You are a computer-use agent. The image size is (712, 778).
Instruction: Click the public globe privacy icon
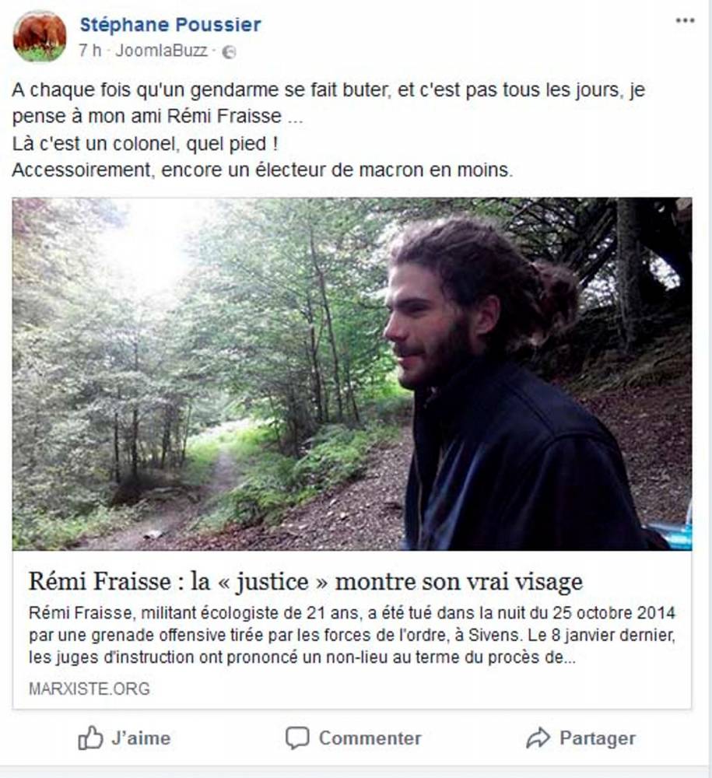pyautogui.click(x=229, y=51)
